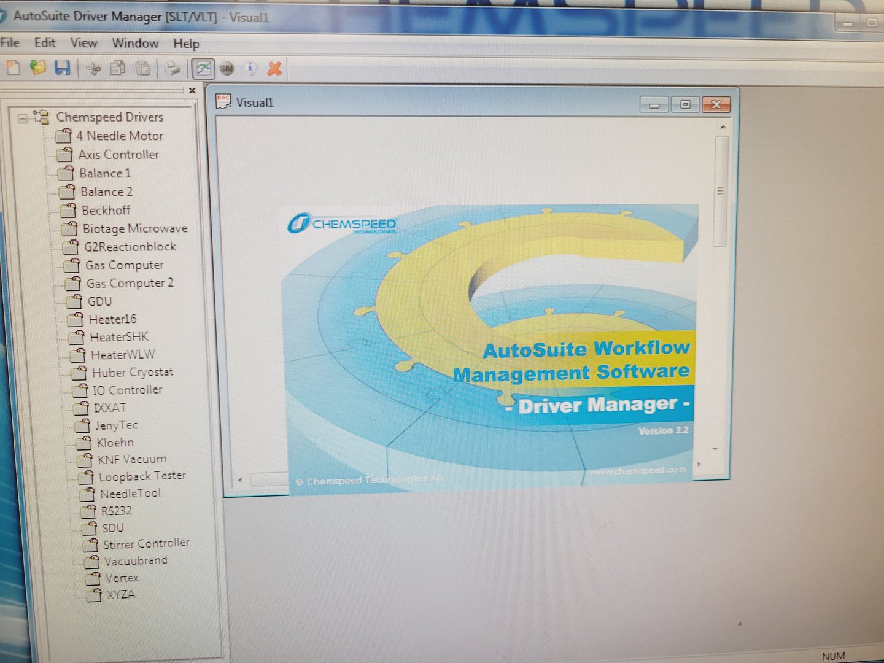Viewport: 884px width, 663px height.
Task: Click the Cut scissors icon
Action: pos(93,68)
